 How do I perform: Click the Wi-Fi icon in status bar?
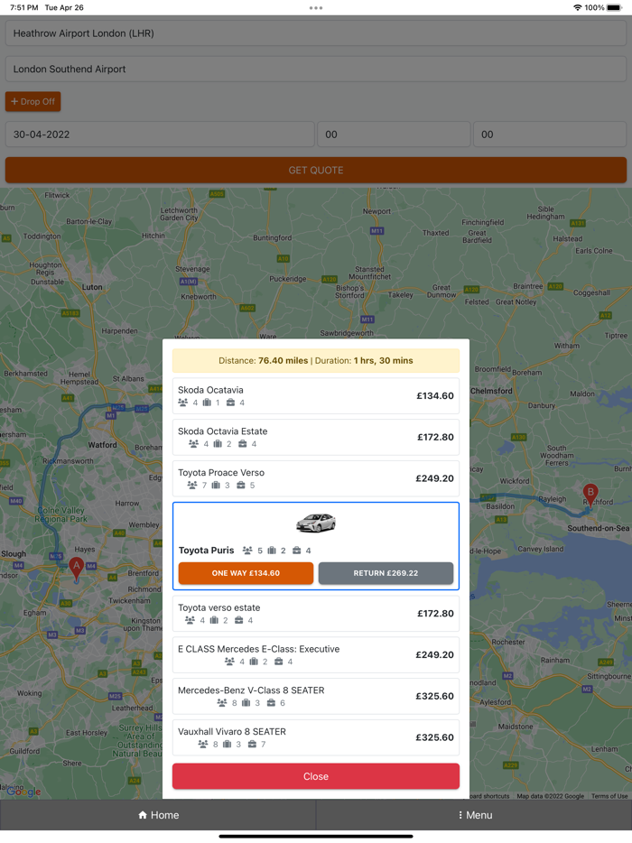coord(578,7)
